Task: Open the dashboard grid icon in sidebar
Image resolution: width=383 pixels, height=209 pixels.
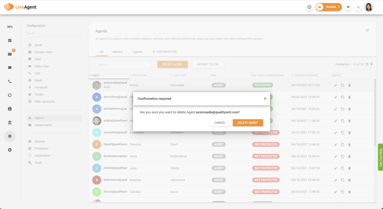Action: click(x=10, y=40)
